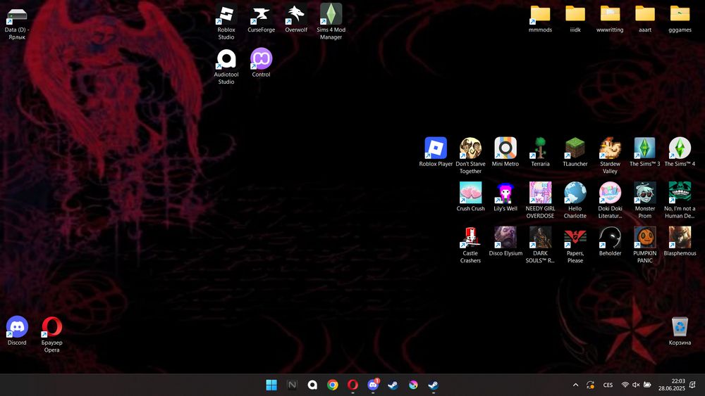
Task: Select the Disco Elysium icon
Action: point(505,242)
